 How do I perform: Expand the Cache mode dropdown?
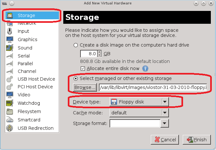coord(165,113)
